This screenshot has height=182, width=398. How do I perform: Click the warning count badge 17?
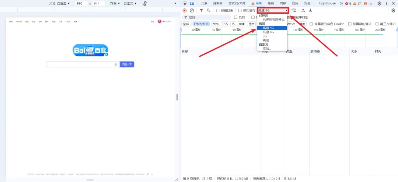coord(357,4)
